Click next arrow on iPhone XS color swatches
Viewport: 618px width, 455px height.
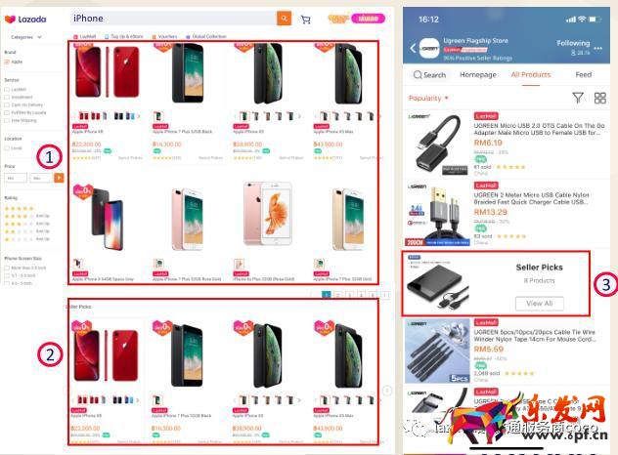pyautogui.click(x=299, y=116)
